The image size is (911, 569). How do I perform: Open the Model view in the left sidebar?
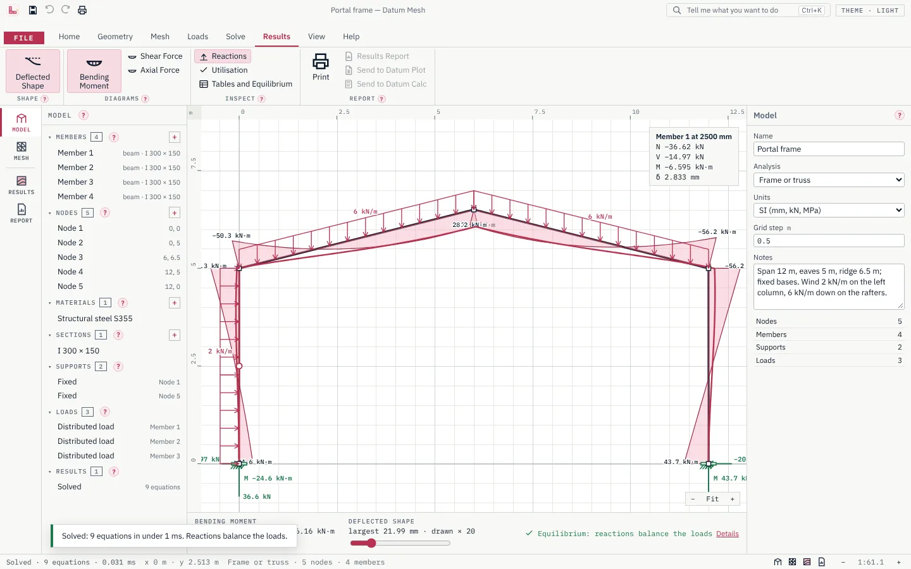coord(22,123)
